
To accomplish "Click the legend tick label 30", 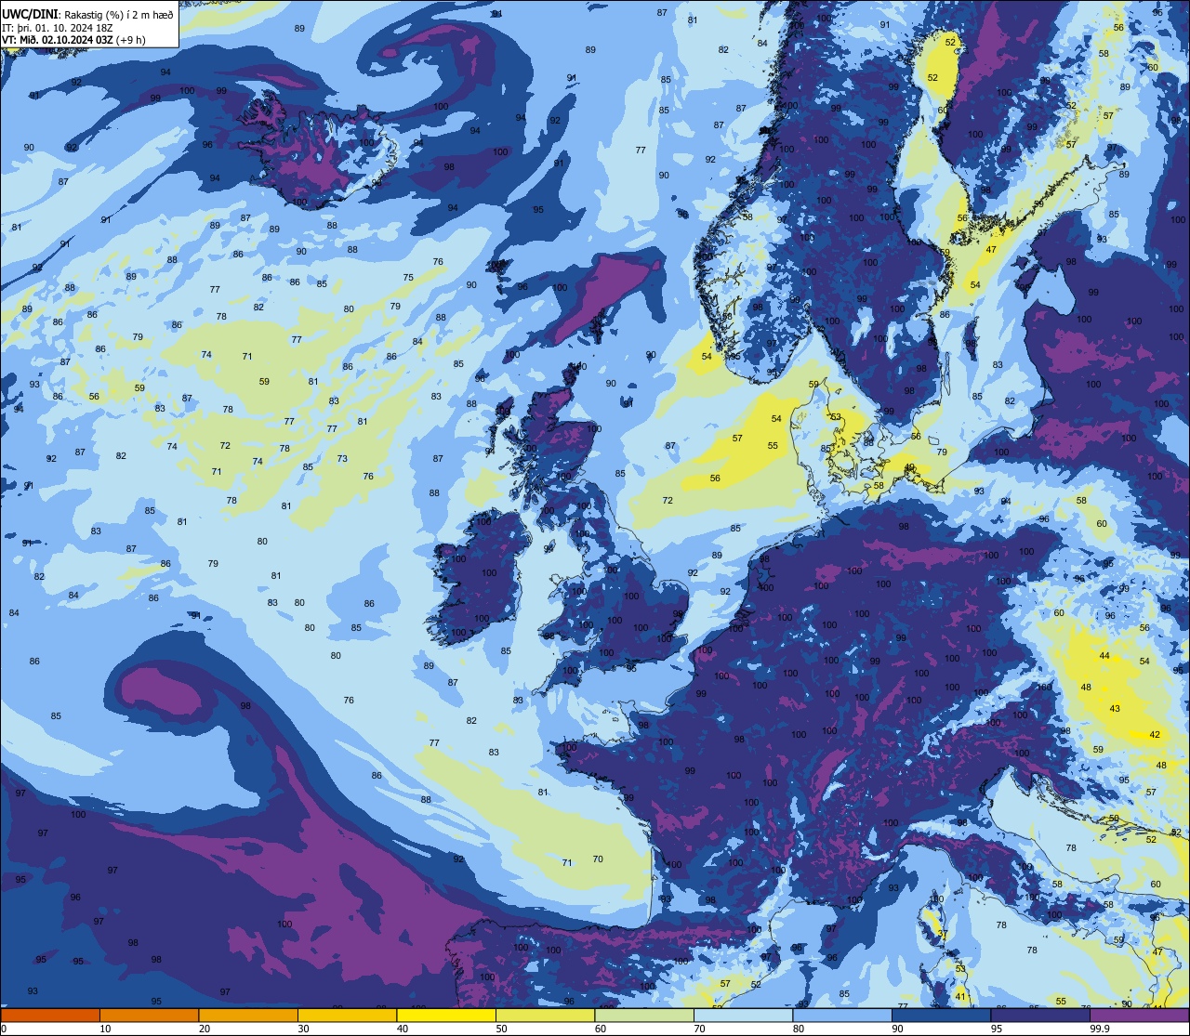I will [x=303, y=1029].
